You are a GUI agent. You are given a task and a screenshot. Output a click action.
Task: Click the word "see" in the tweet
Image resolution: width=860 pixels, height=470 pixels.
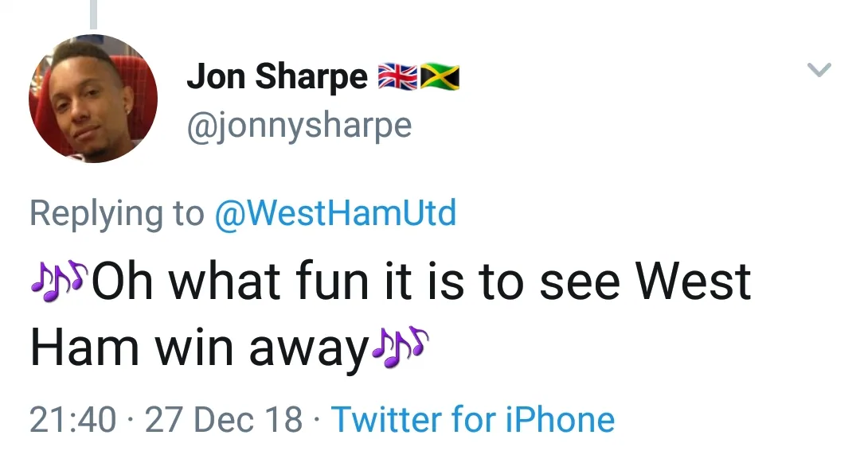pos(579,282)
